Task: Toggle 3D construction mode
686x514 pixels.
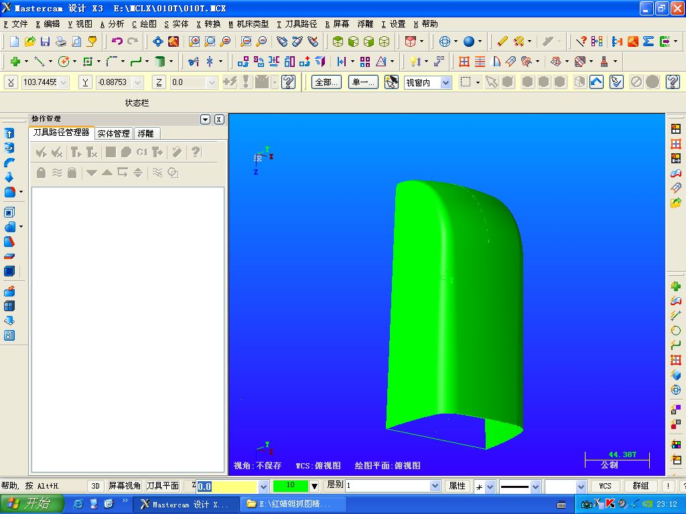Action: (x=95, y=486)
